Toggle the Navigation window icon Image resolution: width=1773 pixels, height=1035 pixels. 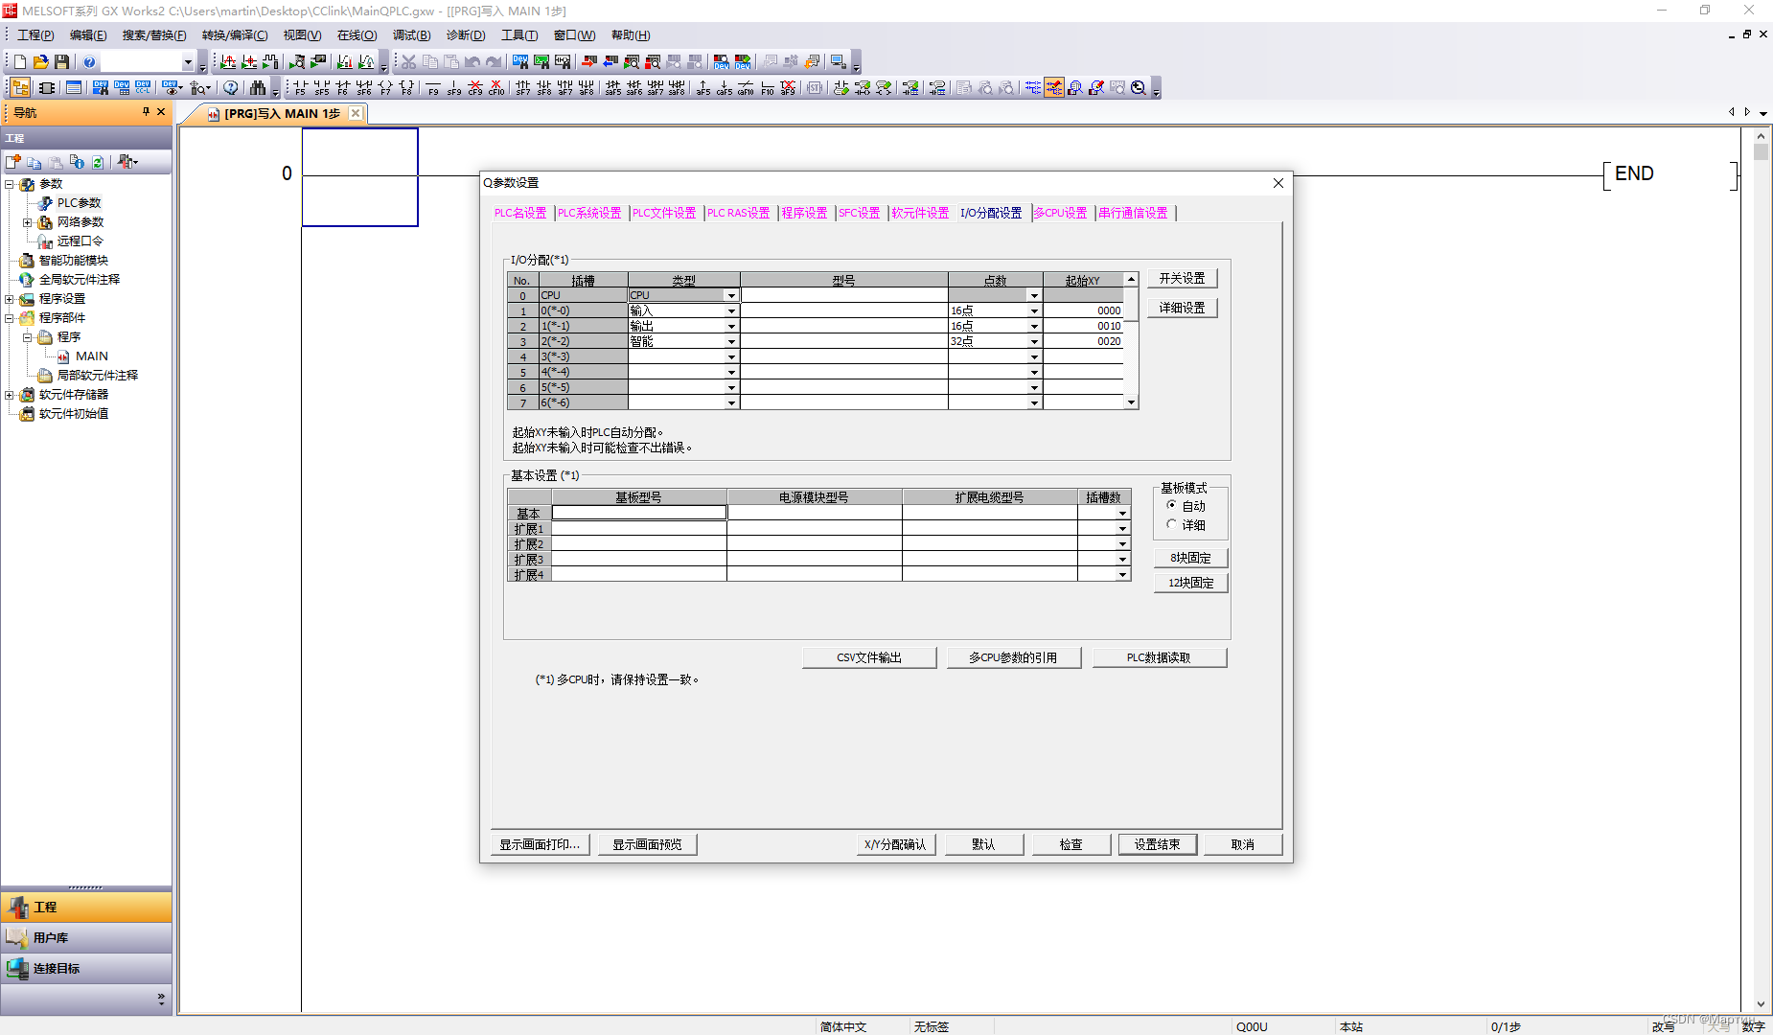click(20, 88)
